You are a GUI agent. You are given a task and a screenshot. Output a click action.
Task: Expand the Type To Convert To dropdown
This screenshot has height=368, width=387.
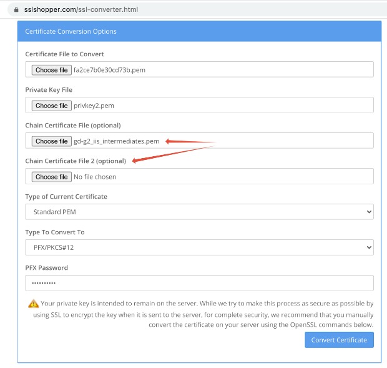click(x=199, y=247)
